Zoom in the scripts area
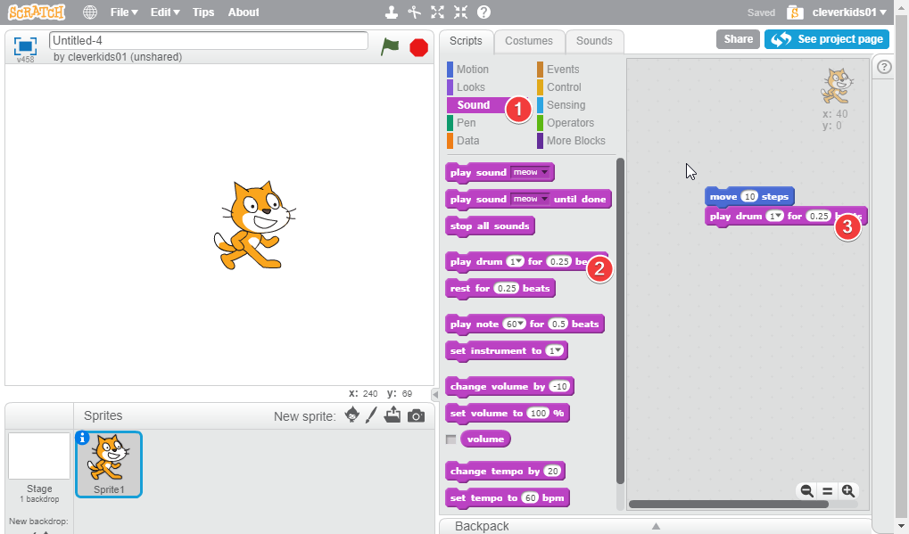Image resolution: width=909 pixels, height=534 pixels. tap(848, 491)
